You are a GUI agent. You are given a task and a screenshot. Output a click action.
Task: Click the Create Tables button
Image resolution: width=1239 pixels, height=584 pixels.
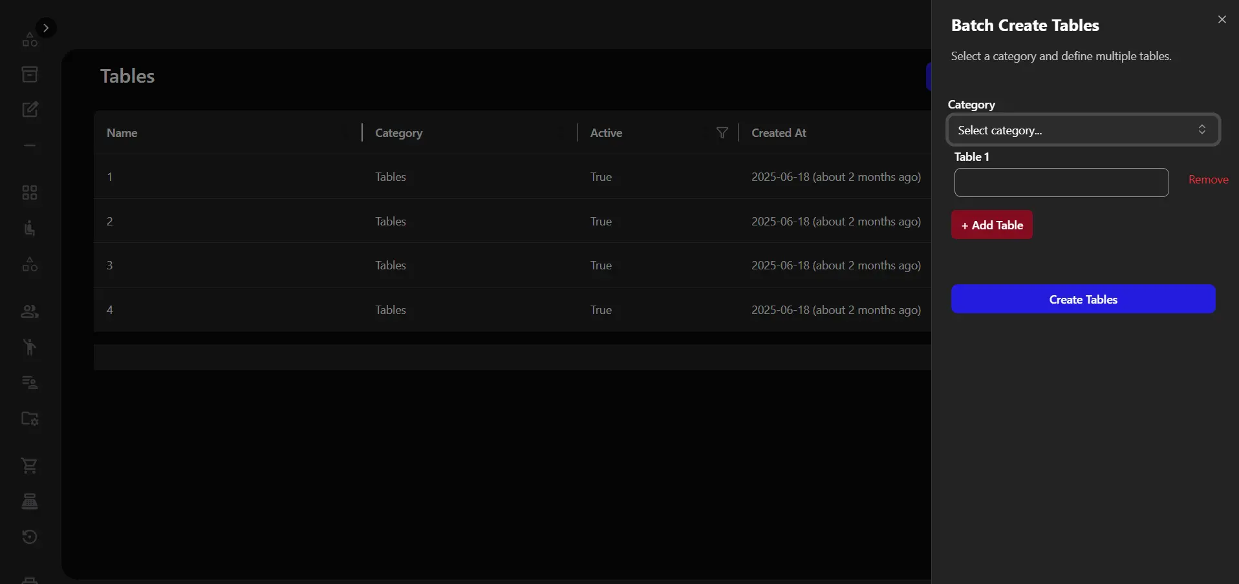pyautogui.click(x=1083, y=299)
